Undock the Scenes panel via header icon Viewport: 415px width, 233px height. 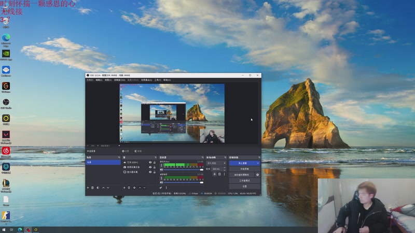(119, 157)
